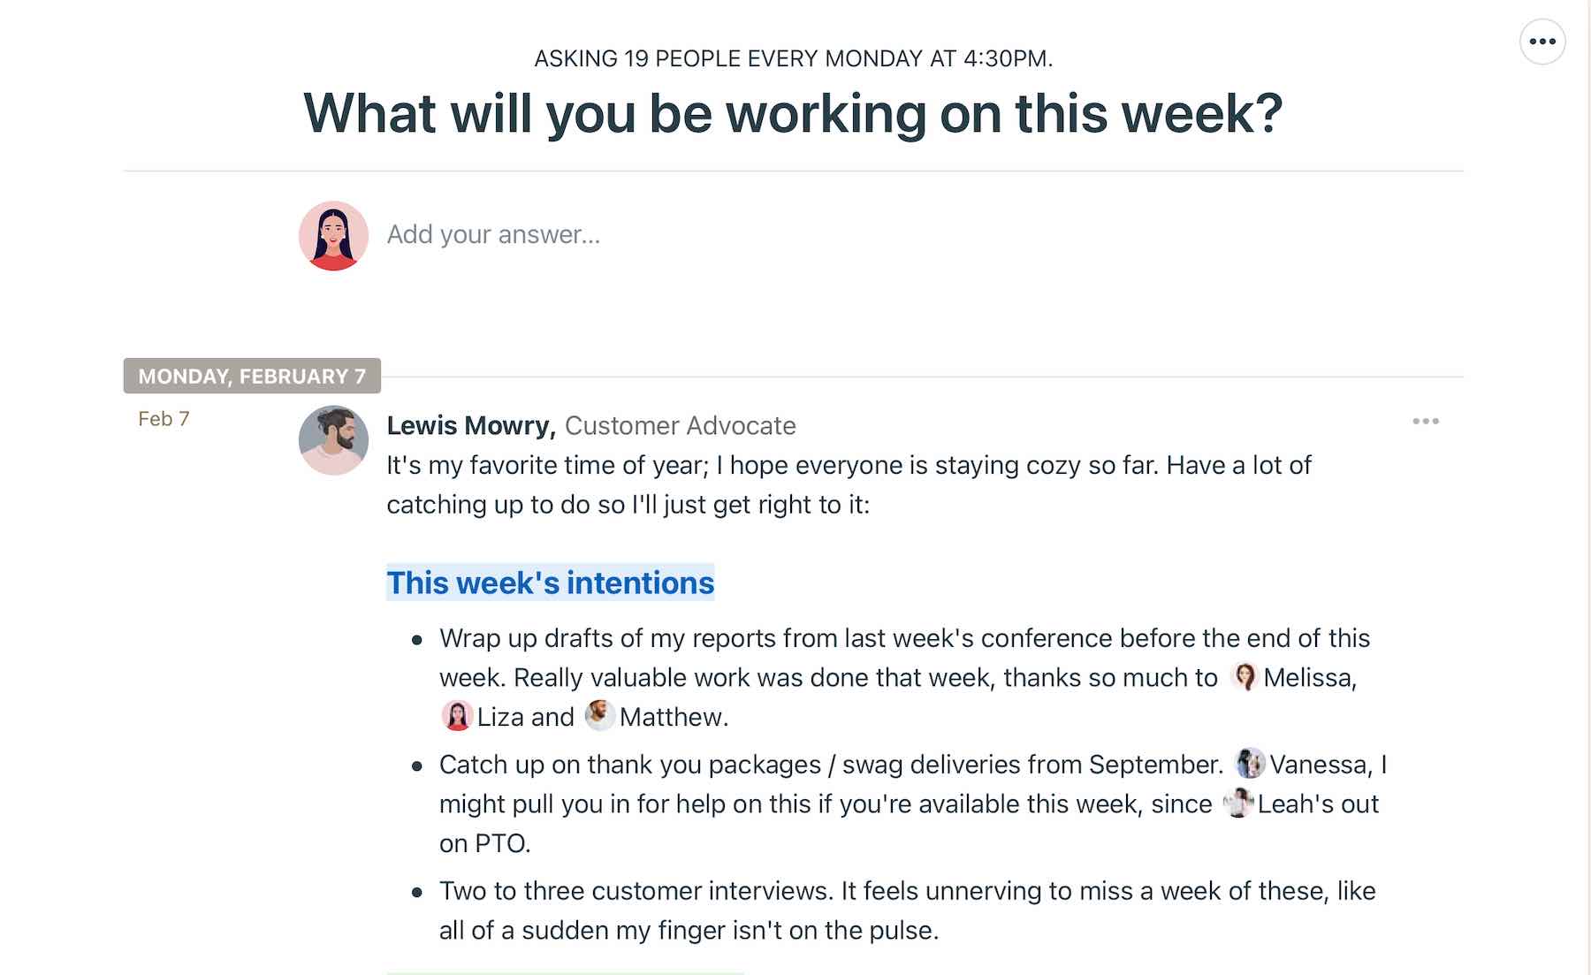Open the page options ellipsis menu
1591x975 pixels.
click(x=1543, y=41)
